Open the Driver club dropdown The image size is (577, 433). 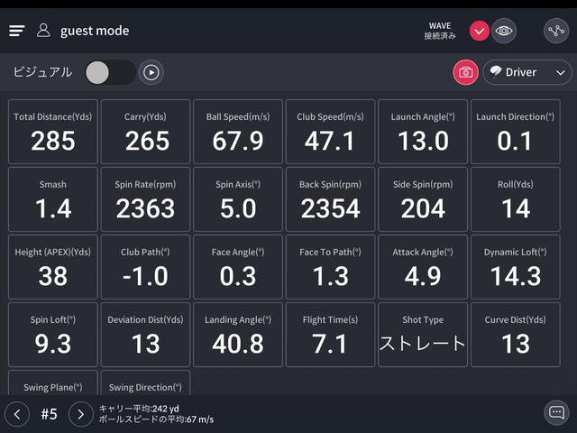point(527,72)
